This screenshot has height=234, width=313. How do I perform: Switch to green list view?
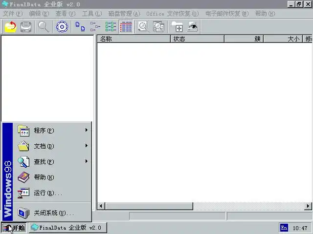coord(111,26)
